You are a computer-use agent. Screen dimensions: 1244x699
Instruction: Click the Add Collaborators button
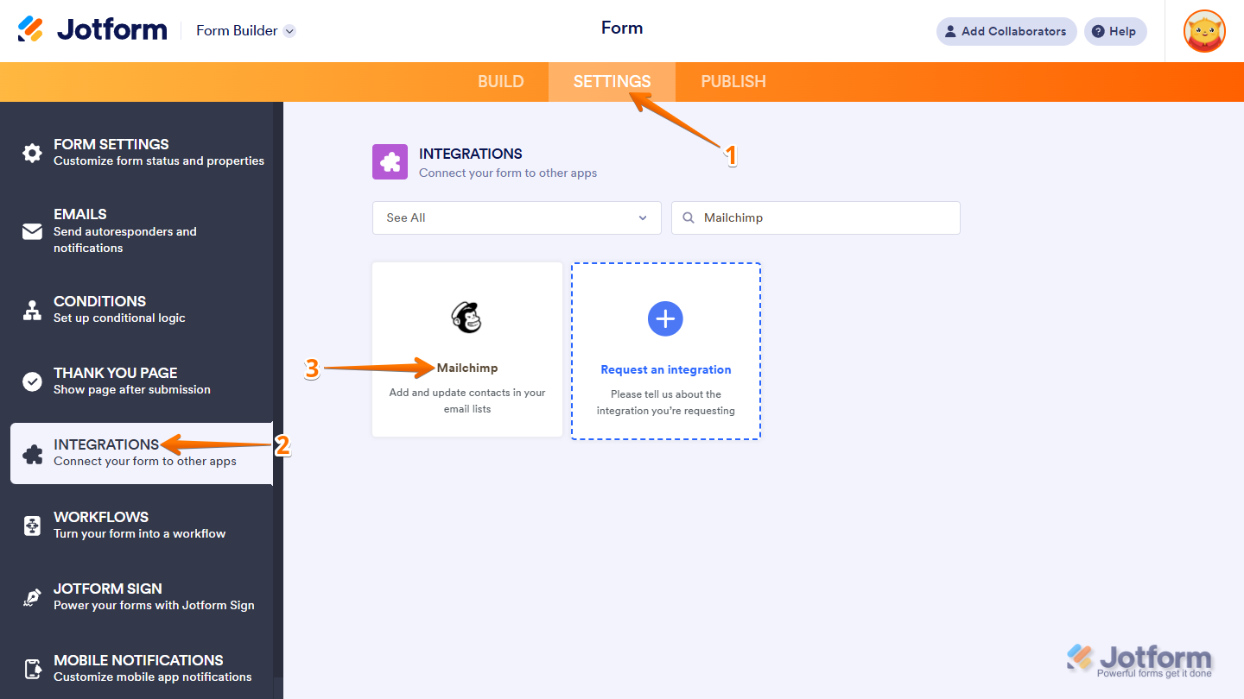[1006, 31]
